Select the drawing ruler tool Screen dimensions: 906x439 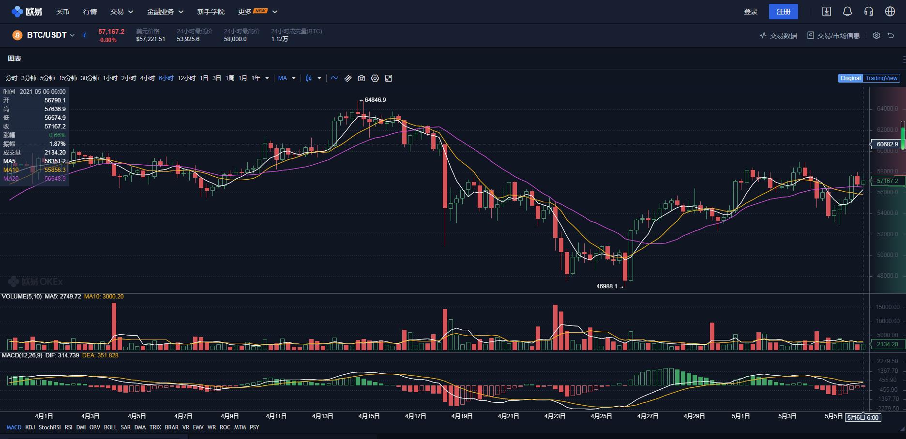pos(348,78)
